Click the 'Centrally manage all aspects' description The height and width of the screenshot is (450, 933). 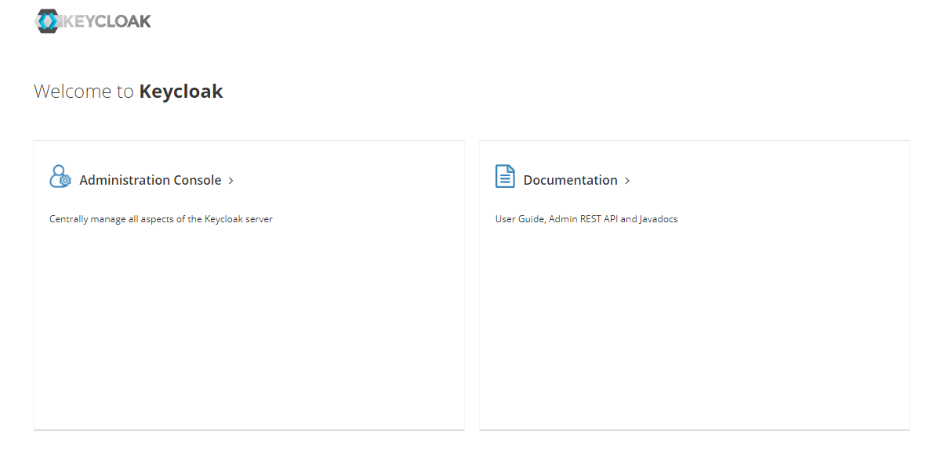click(x=118, y=219)
